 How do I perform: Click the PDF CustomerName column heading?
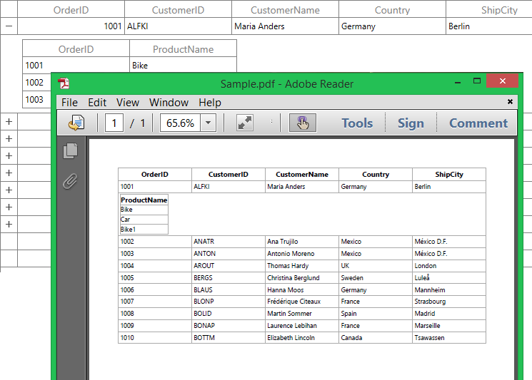(x=301, y=175)
